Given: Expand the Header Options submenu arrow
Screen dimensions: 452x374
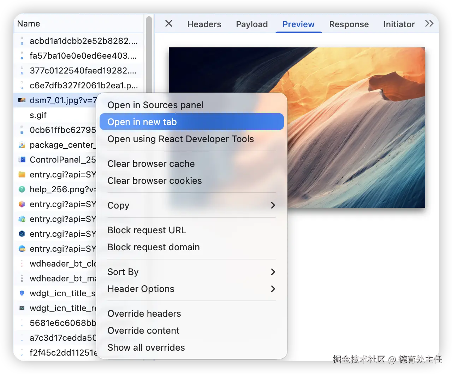Looking at the screenshot, I should [x=273, y=289].
